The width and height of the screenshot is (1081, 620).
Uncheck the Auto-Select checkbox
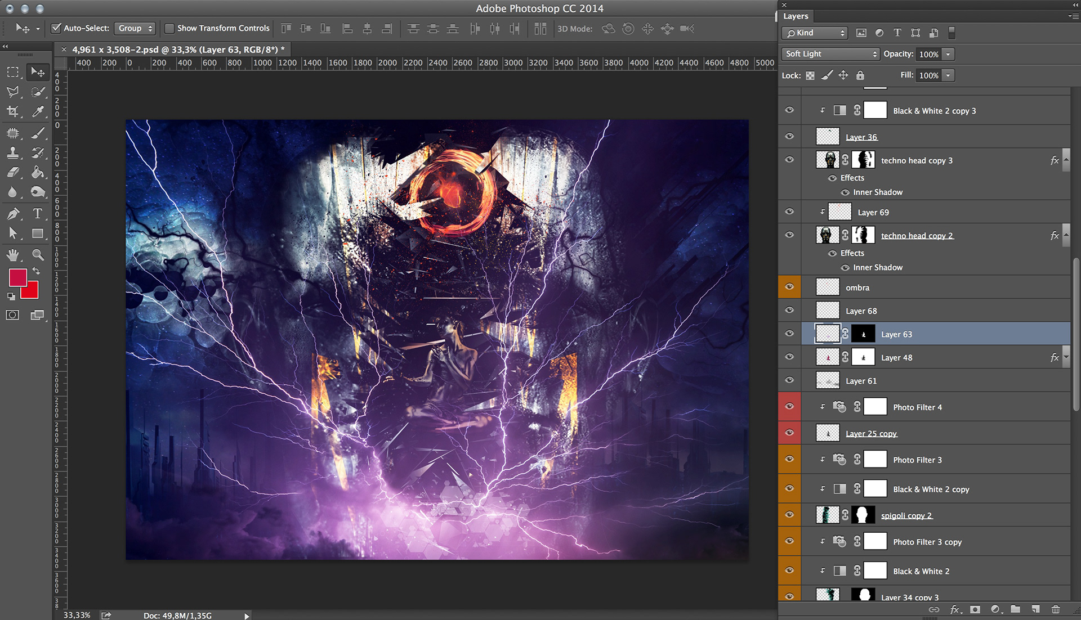pyautogui.click(x=56, y=28)
